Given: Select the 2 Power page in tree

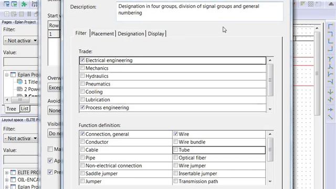Looking at the screenshot, I should click(x=28, y=89).
